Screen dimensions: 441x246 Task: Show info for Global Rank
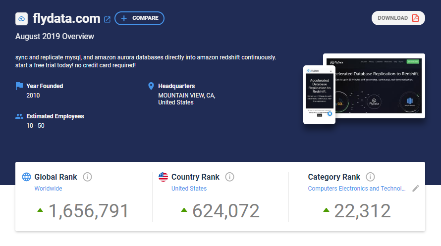88,177
